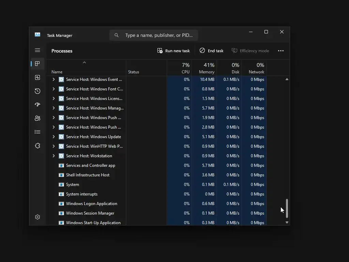Screen dimensions: 349x262
Task: Maximize the Task Manager window
Action: [266, 32]
